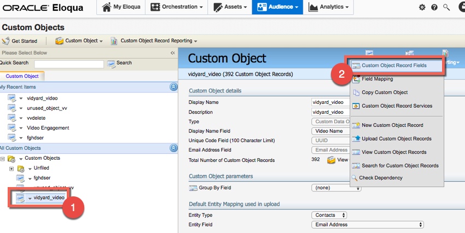Select fghdser in the Custom Objects tree
The height and width of the screenshot is (233, 465).
point(42,178)
